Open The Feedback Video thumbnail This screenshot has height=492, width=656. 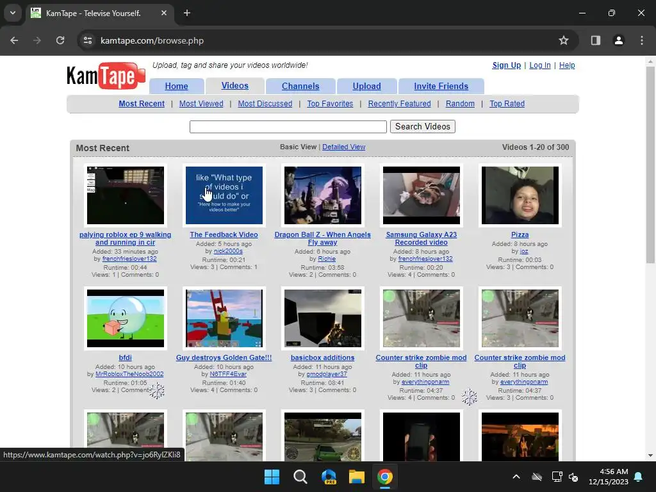(x=224, y=195)
